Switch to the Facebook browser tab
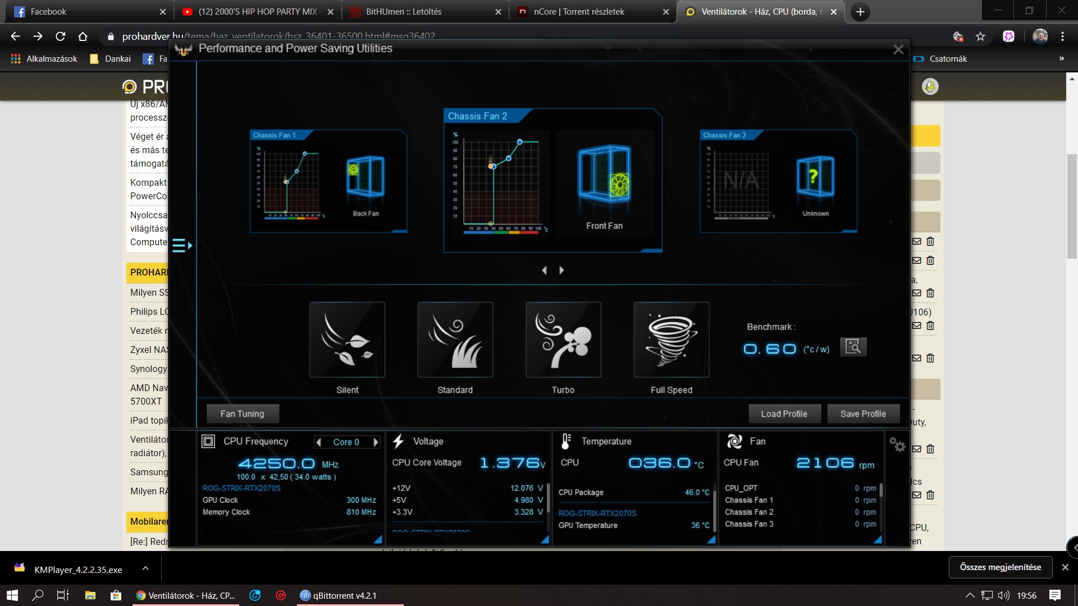Screen dimensions: 1078x606 (90, 12)
